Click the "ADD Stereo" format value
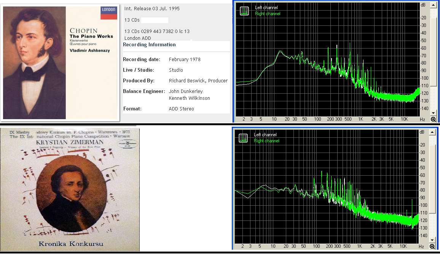This screenshot has height=255, width=440. 181,109
